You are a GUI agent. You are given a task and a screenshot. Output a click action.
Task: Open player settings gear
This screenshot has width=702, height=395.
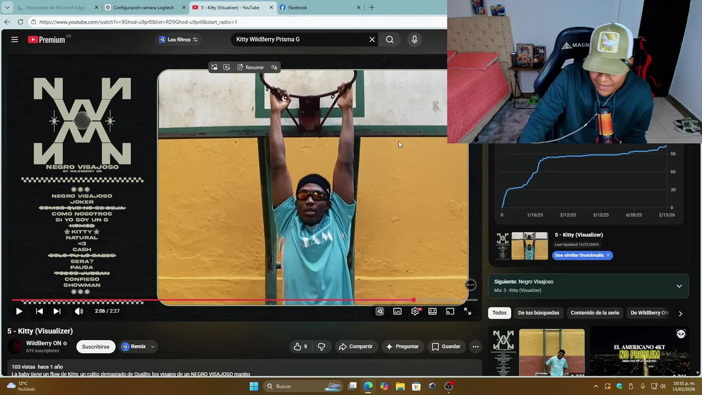pos(415,311)
